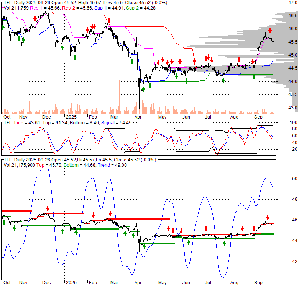299x285 pixels.
Task: Click the oscillator 'Top = 91.34' readout
Action: click(x=55, y=123)
